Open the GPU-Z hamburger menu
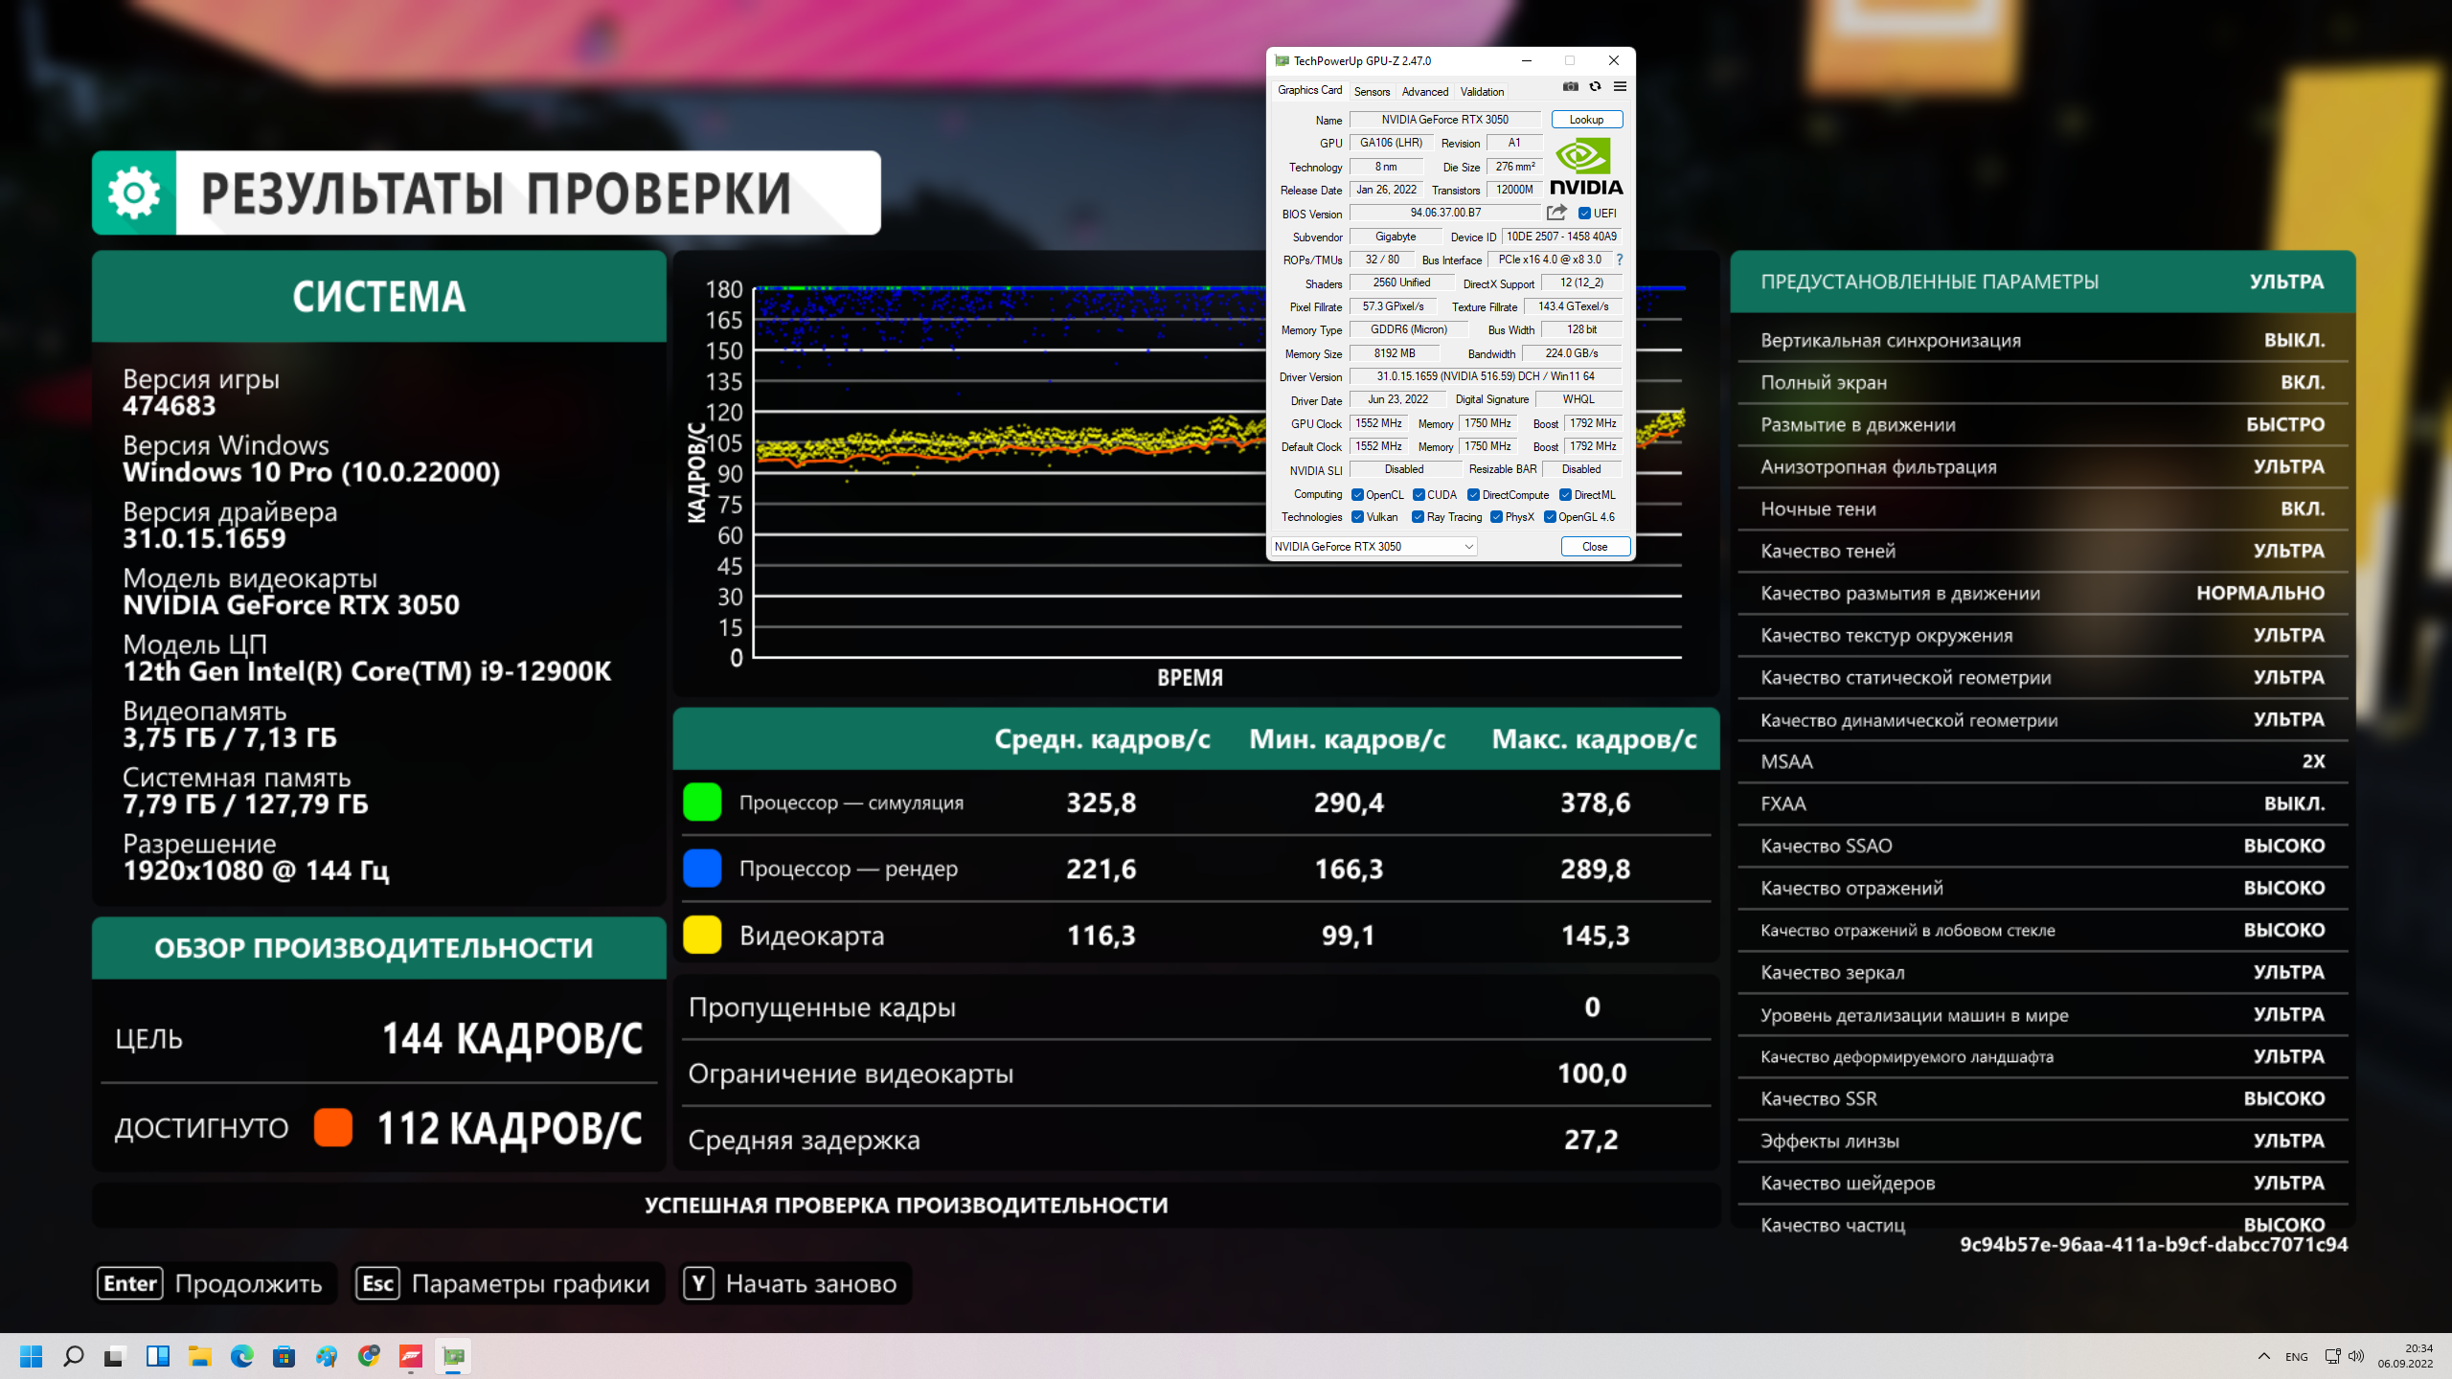This screenshot has width=2452, height=1379. click(x=1620, y=87)
